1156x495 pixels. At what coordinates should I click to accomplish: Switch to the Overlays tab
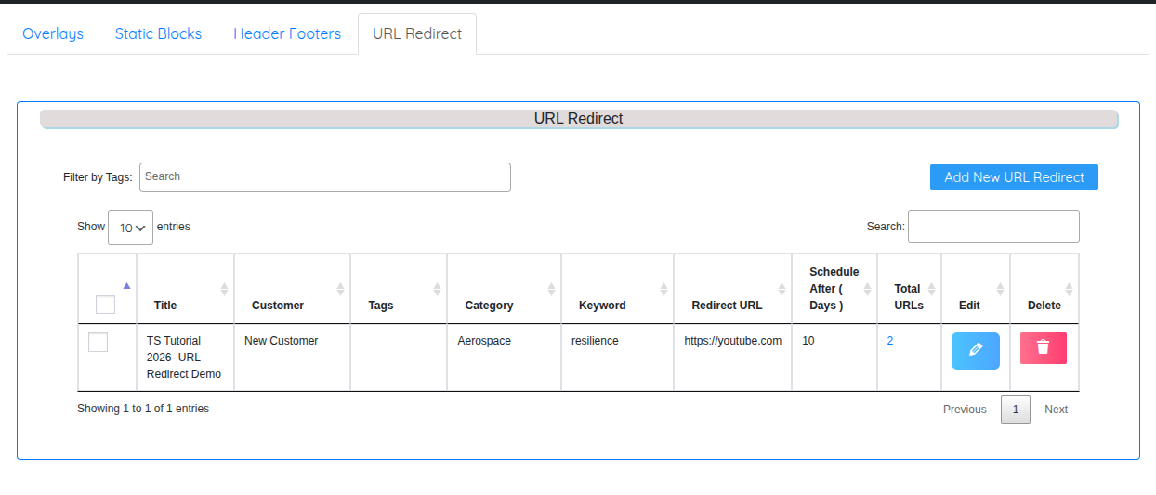pos(53,33)
